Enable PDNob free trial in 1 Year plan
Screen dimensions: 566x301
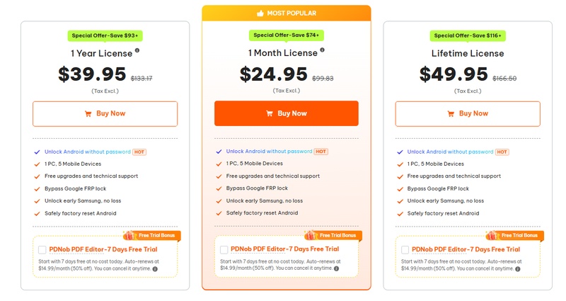(x=42, y=249)
